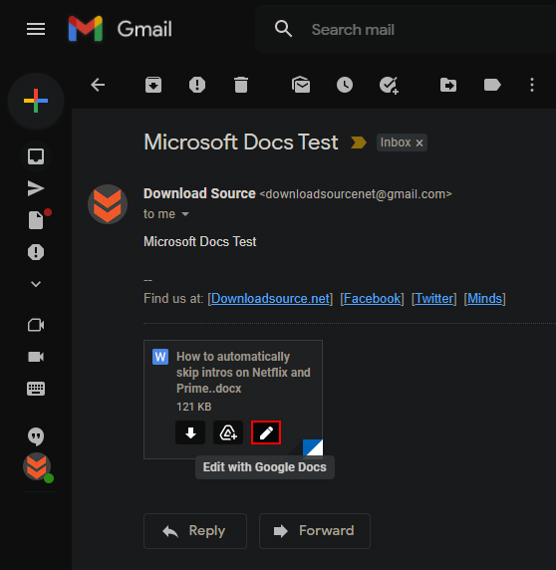Click the Compose plus button
Screen dimensions: 556x570
click(x=36, y=101)
